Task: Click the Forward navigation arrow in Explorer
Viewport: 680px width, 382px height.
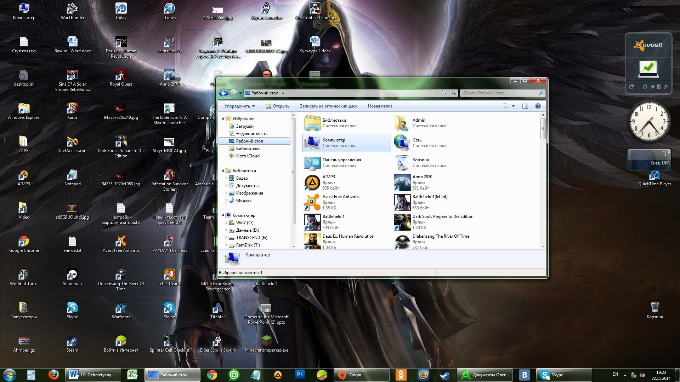Action: click(x=233, y=93)
